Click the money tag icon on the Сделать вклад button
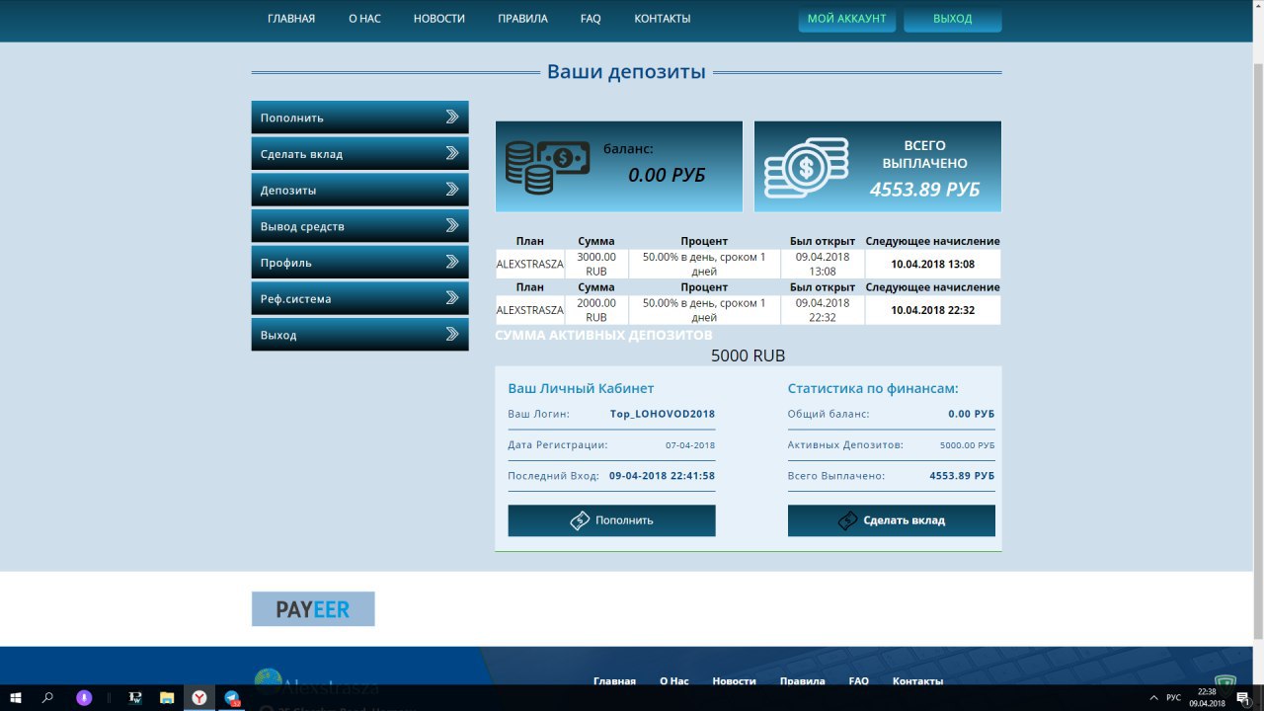Screen dimensions: 1264x711 point(847,520)
